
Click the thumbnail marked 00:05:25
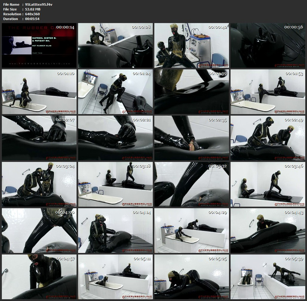click(x=192, y=277)
